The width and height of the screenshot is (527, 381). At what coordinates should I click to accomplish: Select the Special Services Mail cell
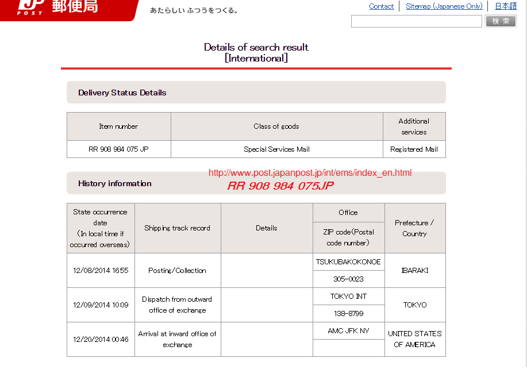tap(276, 149)
